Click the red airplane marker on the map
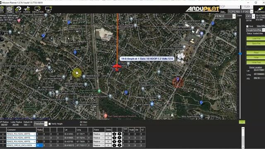 (x=117, y=67)
